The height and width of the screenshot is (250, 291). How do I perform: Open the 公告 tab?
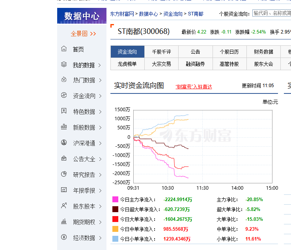pos(196,52)
